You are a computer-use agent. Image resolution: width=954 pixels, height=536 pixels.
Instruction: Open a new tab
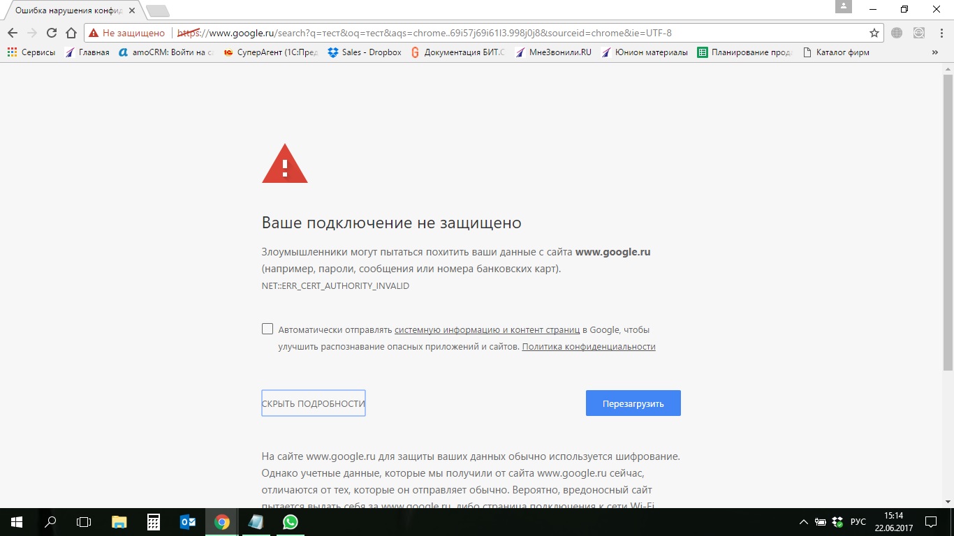click(x=158, y=11)
